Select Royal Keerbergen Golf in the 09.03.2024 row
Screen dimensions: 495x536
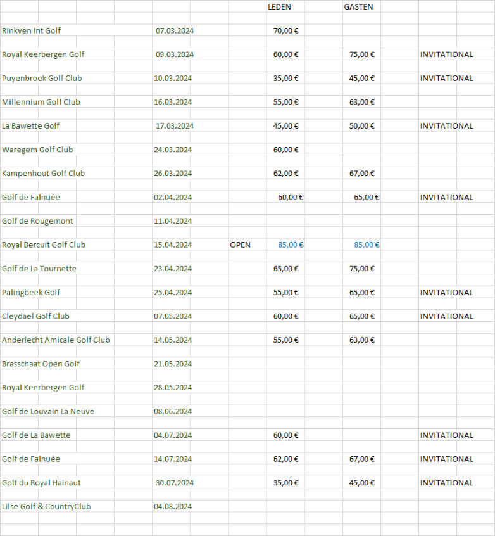pos(43,54)
